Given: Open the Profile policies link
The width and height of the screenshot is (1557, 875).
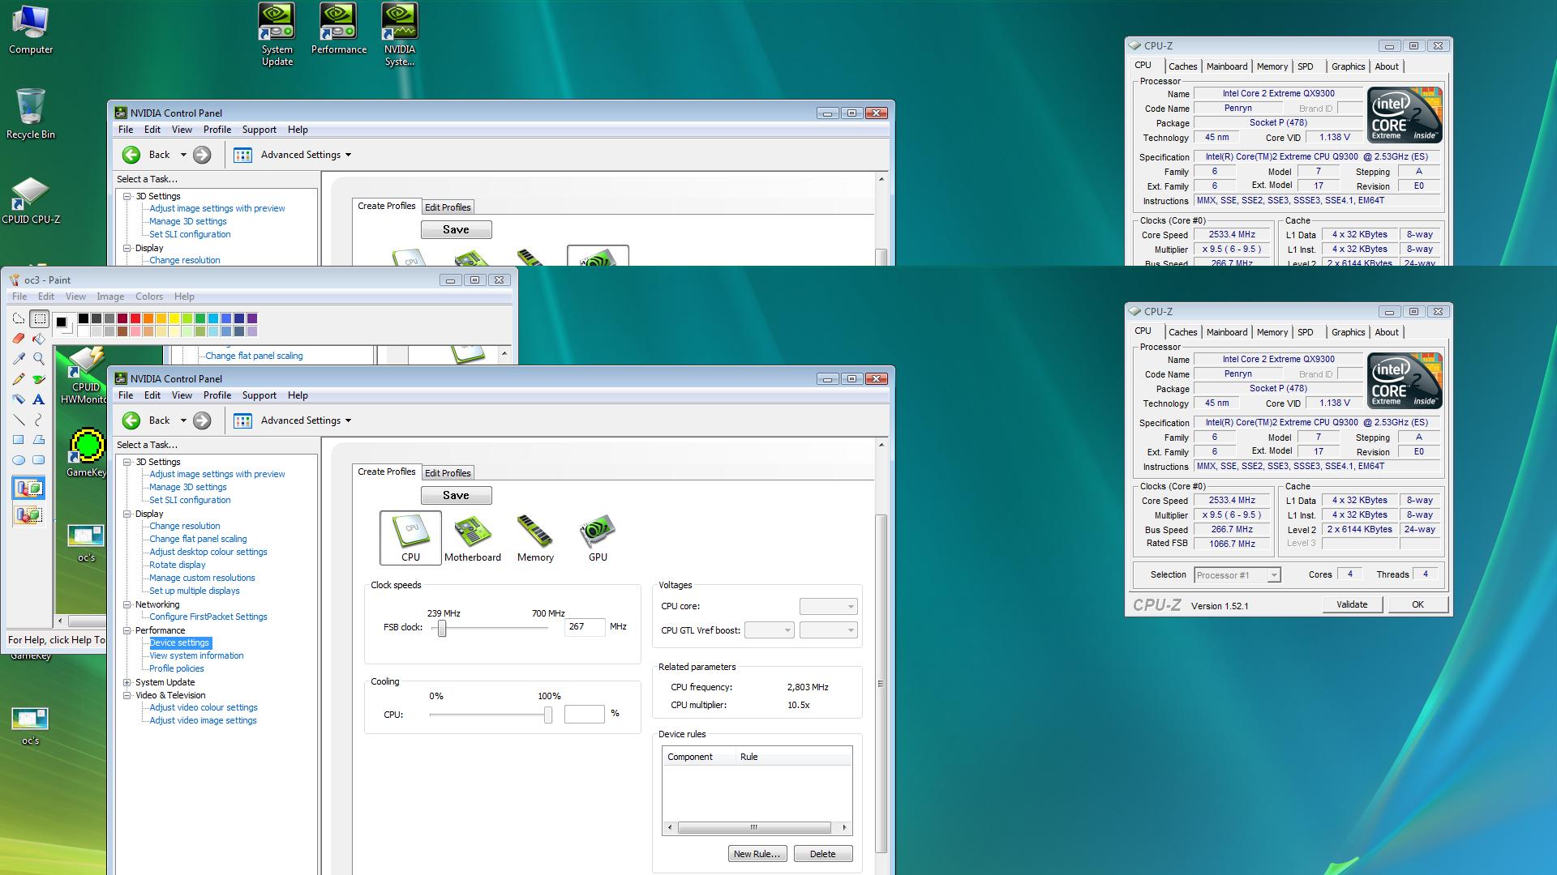Looking at the screenshot, I should pos(177,668).
